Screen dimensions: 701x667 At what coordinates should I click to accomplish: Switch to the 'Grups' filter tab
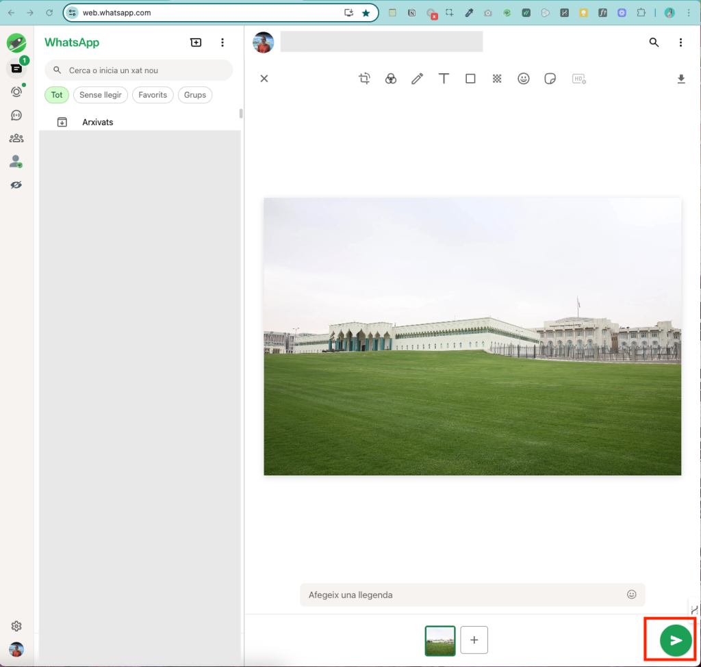click(x=194, y=95)
